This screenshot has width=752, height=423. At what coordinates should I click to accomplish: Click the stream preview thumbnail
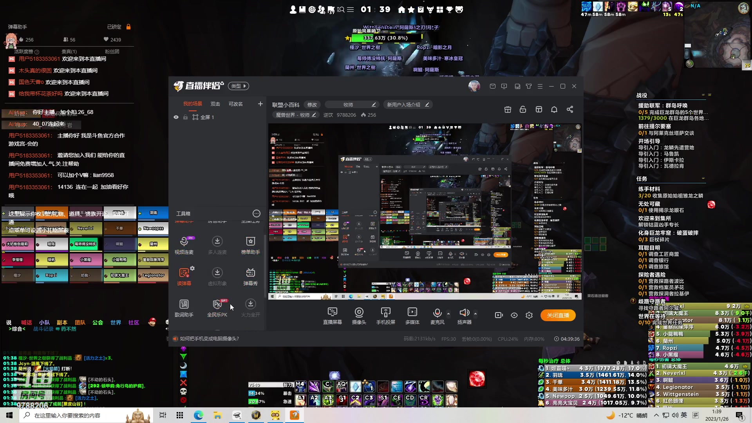(425, 211)
